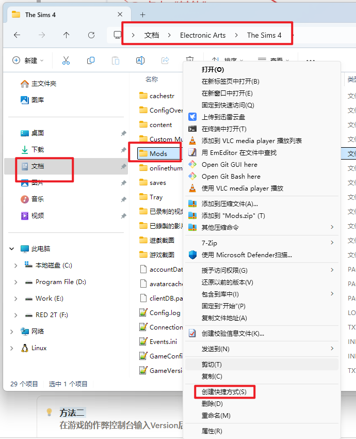356x439 pixels.
Task: Expand the Linux node
Action: click(x=11, y=348)
